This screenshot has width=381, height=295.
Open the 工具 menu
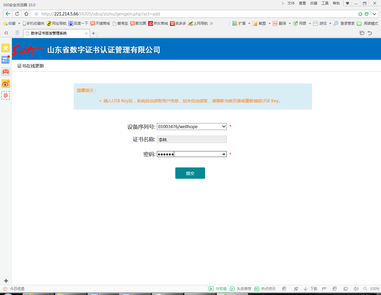325,3
